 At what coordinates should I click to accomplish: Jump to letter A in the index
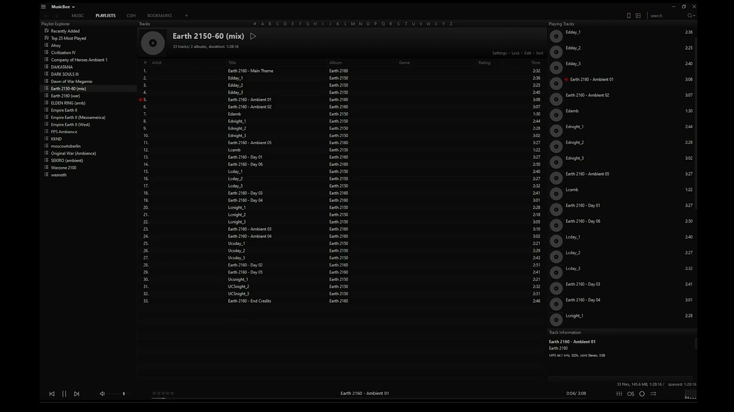click(263, 24)
